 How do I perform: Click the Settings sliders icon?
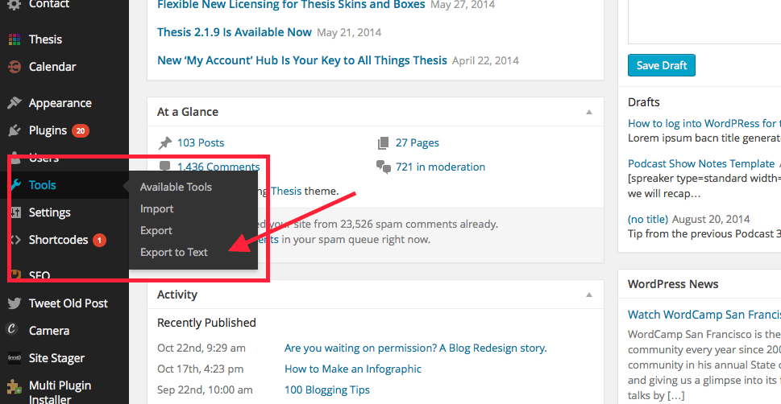coord(14,212)
